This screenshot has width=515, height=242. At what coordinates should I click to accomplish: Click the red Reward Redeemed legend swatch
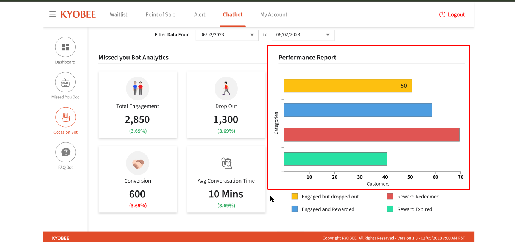point(390,196)
